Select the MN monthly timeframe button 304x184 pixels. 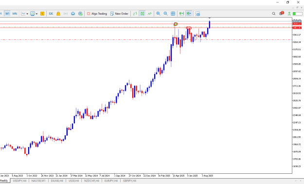(15, 14)
